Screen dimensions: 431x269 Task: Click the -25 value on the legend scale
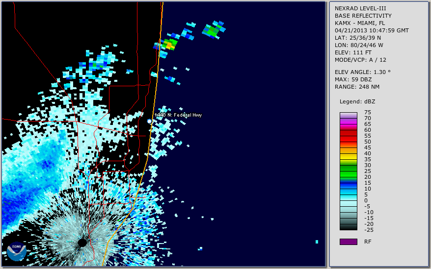pos(369,230)
